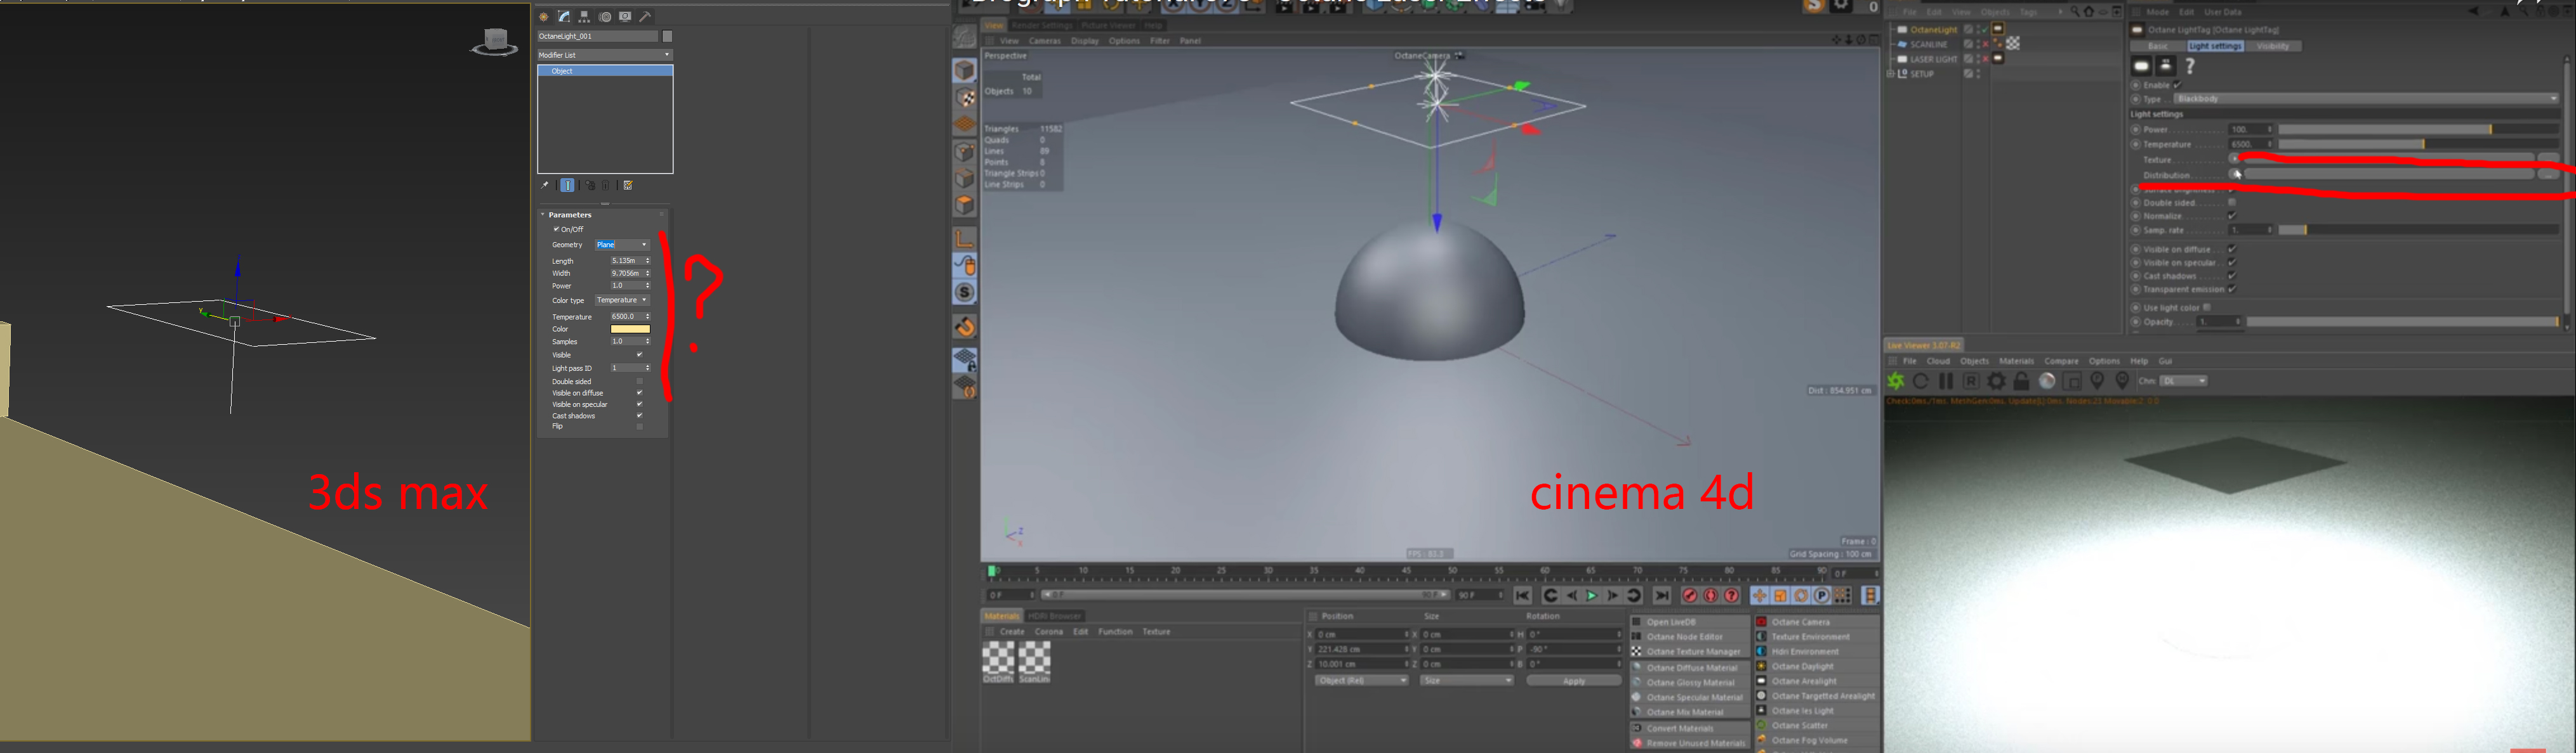The height and width of the screenshot is (753, 2576).
Task: Toggle the Live Viewer lock icon
Action: coord(2021,380)
